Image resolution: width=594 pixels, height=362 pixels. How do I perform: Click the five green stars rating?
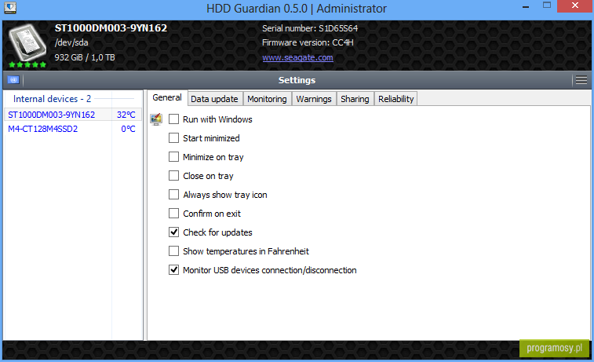click(x=27, y=64)
